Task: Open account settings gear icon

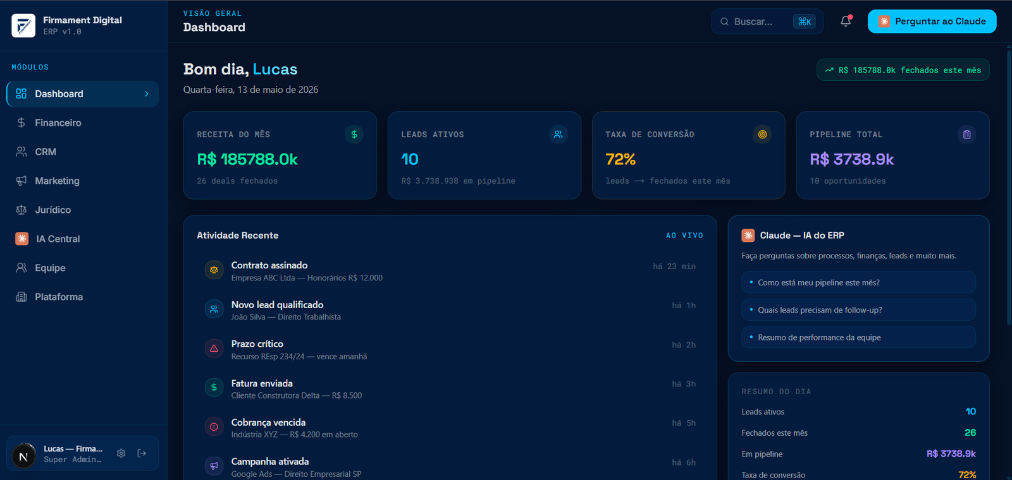Action: click(x=121, y=453)
